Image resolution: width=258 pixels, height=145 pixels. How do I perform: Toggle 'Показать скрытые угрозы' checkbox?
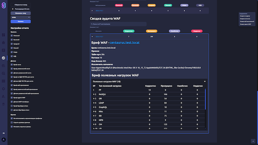[12, 127]
